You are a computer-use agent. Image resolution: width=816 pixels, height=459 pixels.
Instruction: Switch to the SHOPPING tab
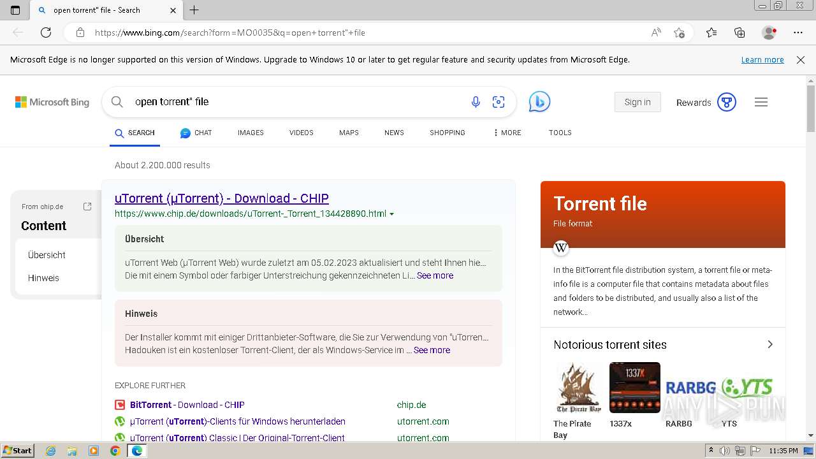coord(448,133)
